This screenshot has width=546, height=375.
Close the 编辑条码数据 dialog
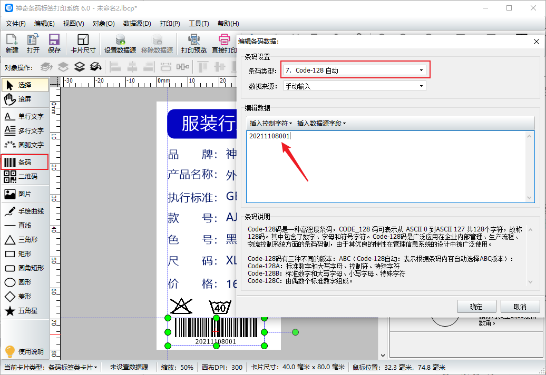tap(537, 42)
